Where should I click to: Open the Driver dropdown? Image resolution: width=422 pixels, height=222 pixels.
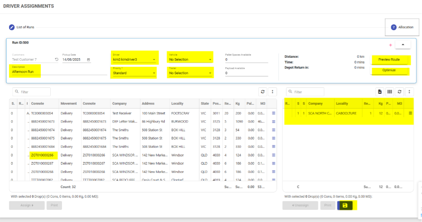(x=154, y=60)
